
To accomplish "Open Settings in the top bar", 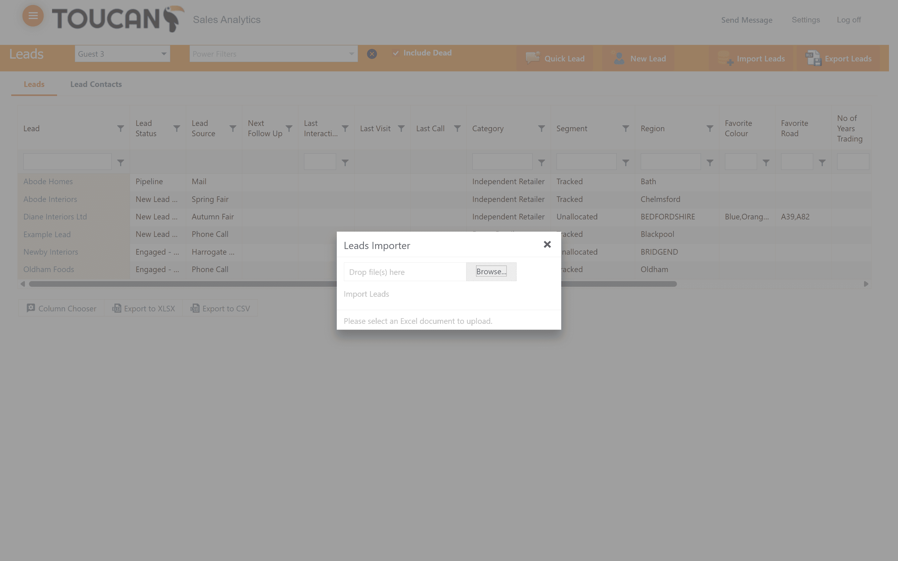I will (806, 20).
